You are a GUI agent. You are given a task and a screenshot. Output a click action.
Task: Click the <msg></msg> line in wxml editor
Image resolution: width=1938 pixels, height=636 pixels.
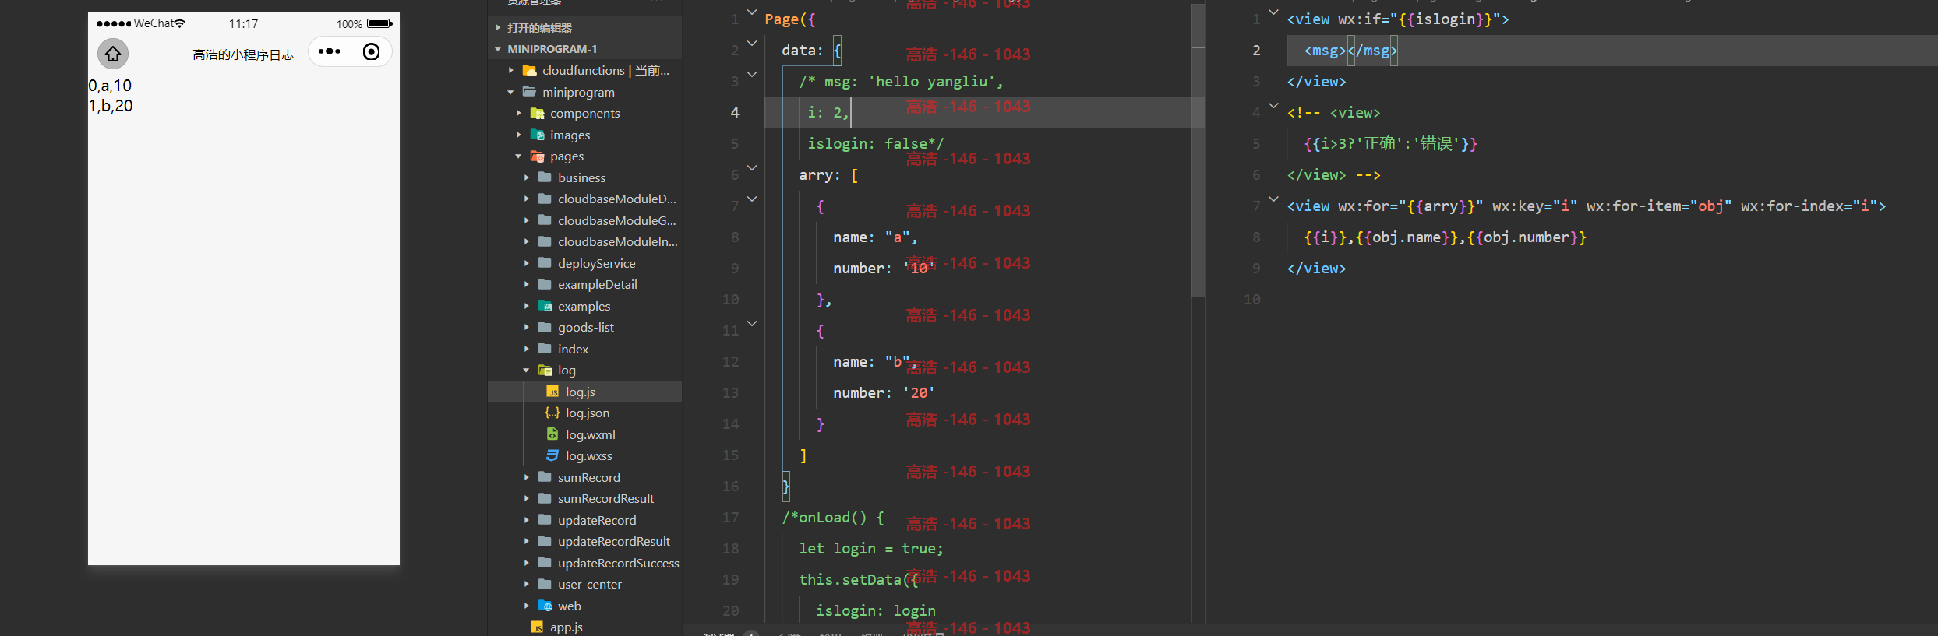pyautogui.click(x=1350, y=51)
